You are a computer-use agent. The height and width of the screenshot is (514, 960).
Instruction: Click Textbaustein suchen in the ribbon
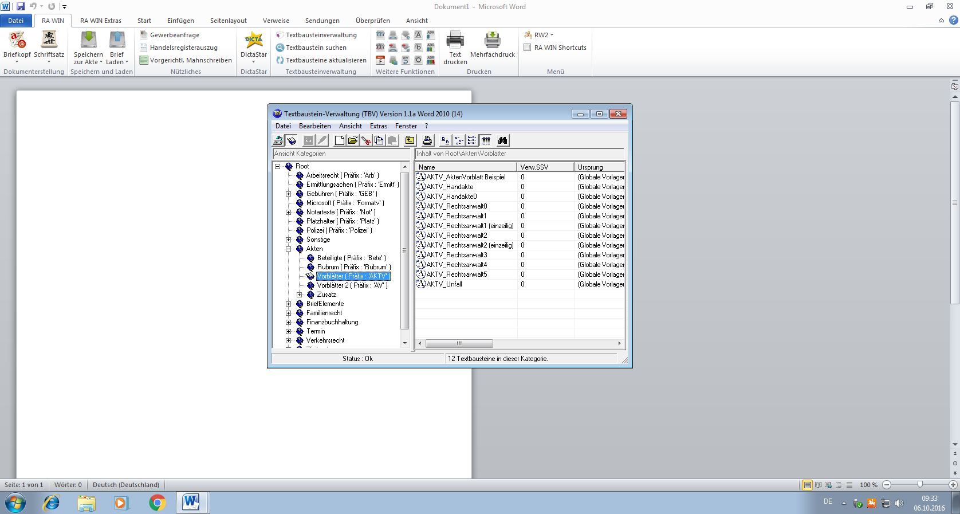pyautogui.click(x=316, y=48)
